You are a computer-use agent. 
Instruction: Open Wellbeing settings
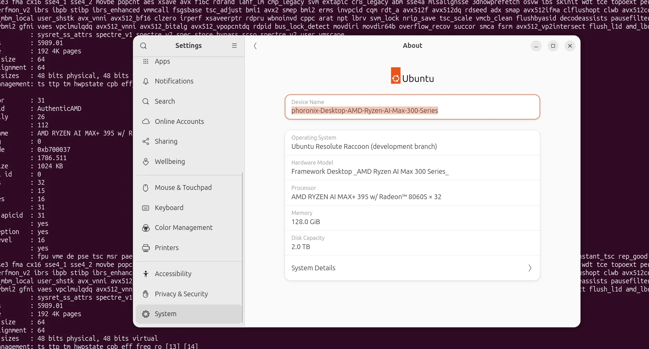[x=170, y=162]
